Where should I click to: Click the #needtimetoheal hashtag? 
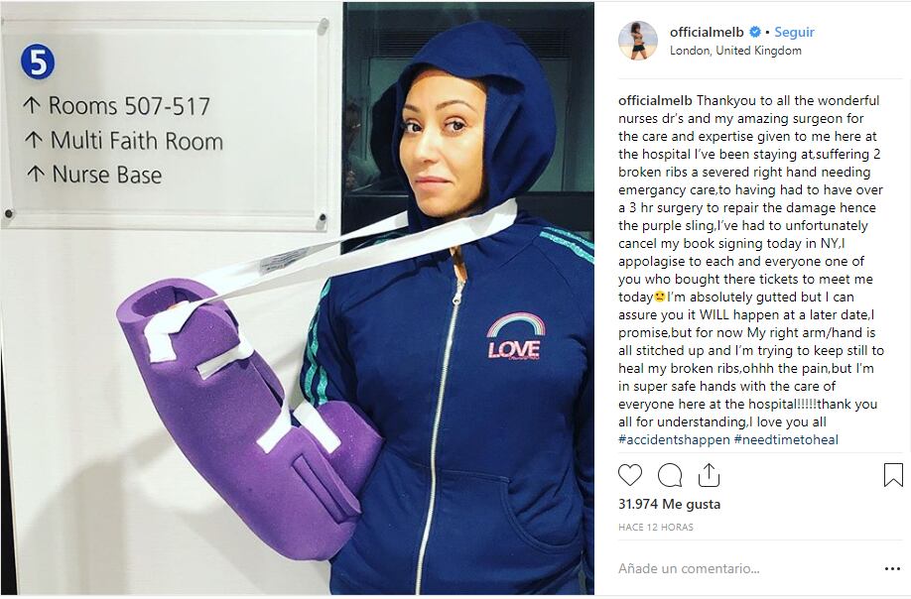coord(787,440)
